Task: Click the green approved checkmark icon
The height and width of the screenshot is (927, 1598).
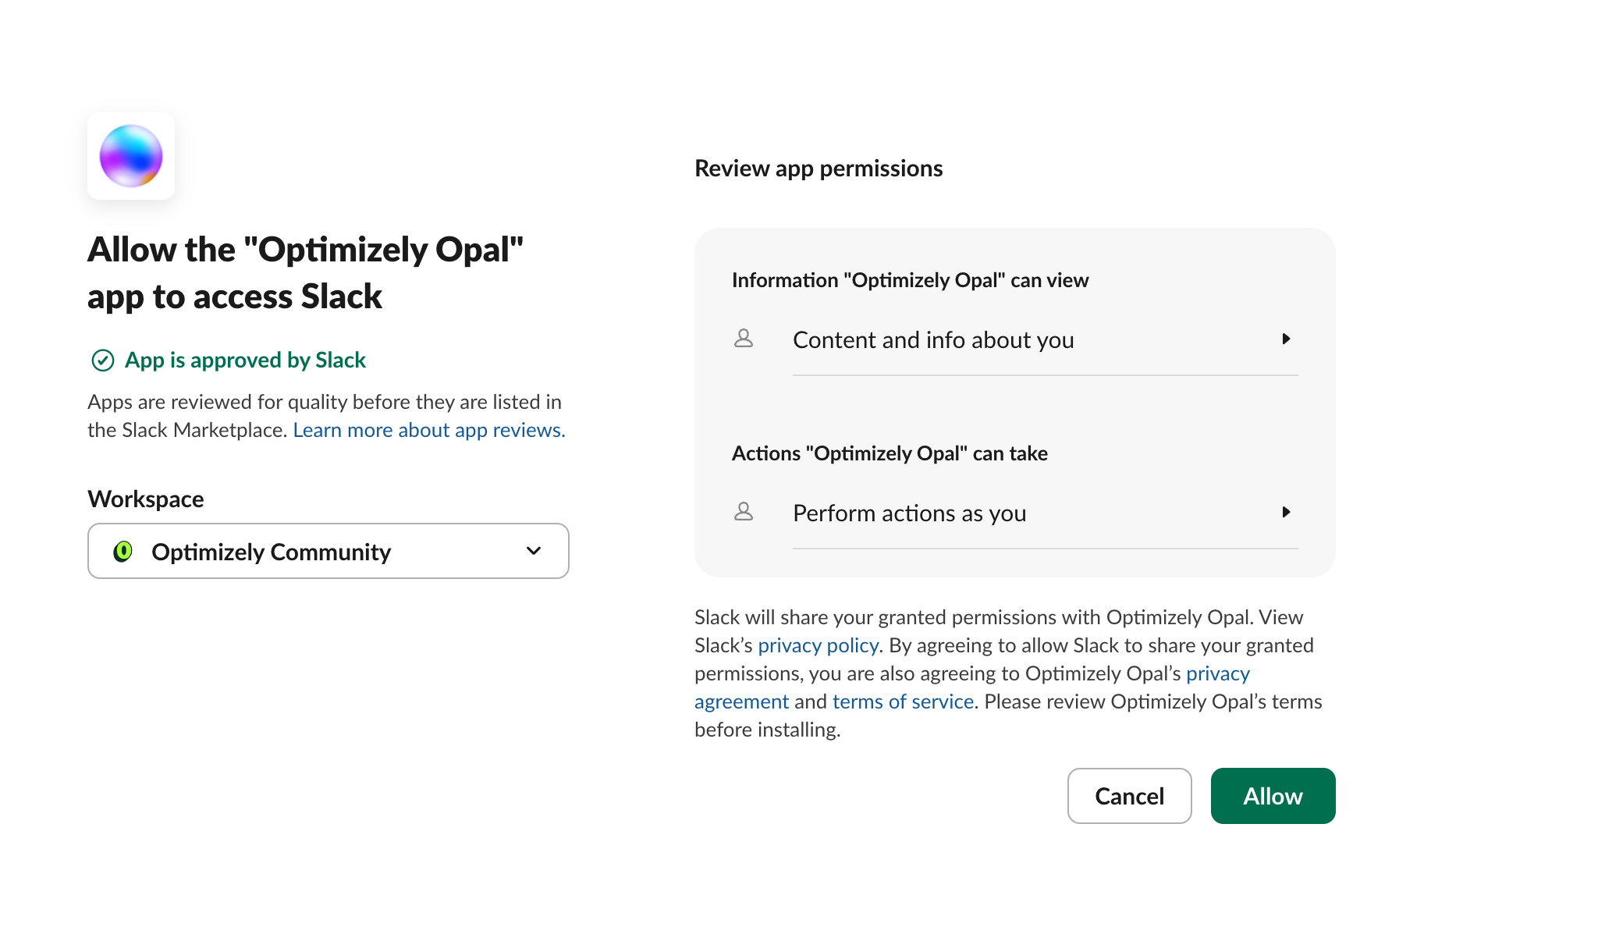Action: [x=103, y=360]
